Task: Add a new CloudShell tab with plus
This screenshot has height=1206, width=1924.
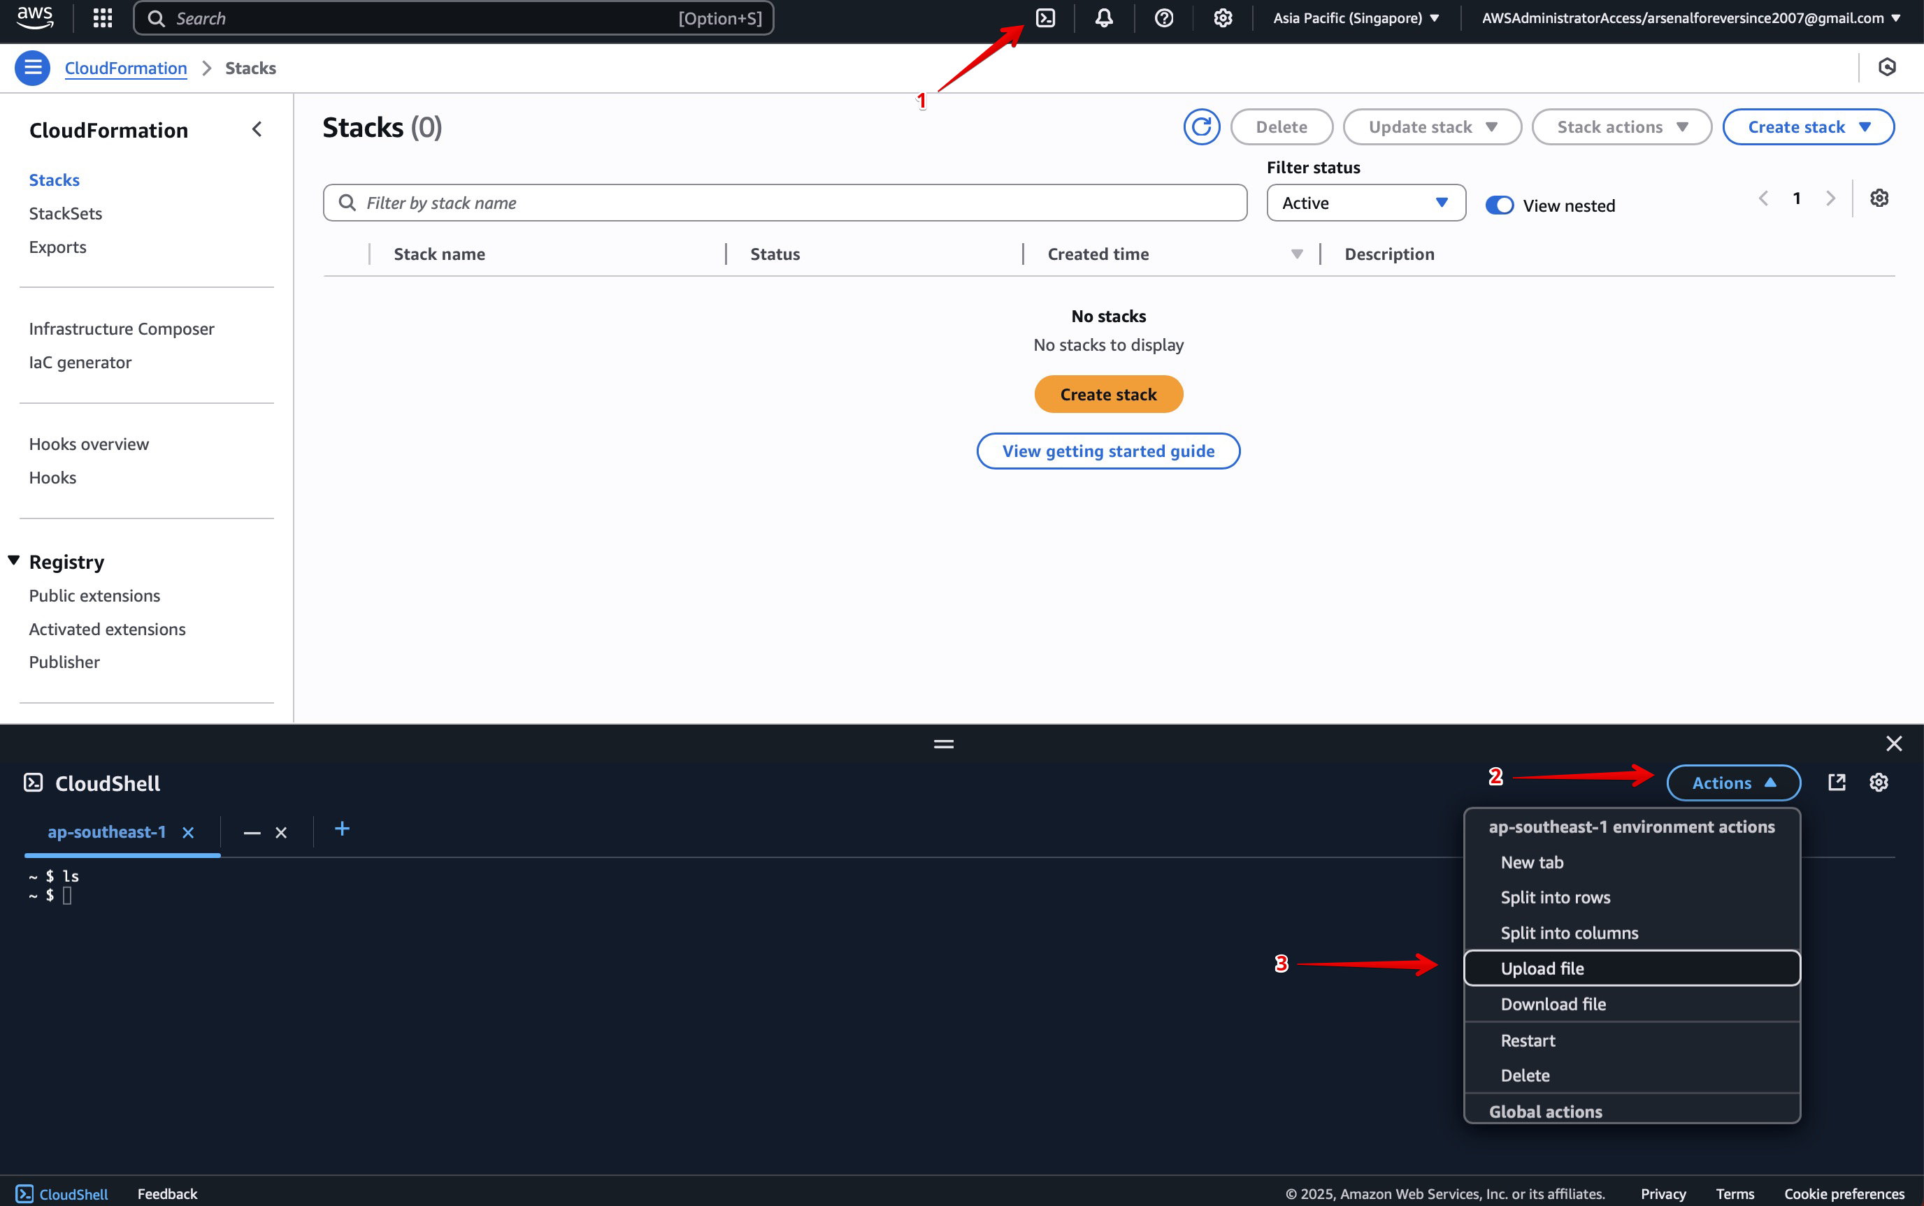Action: 343,829
